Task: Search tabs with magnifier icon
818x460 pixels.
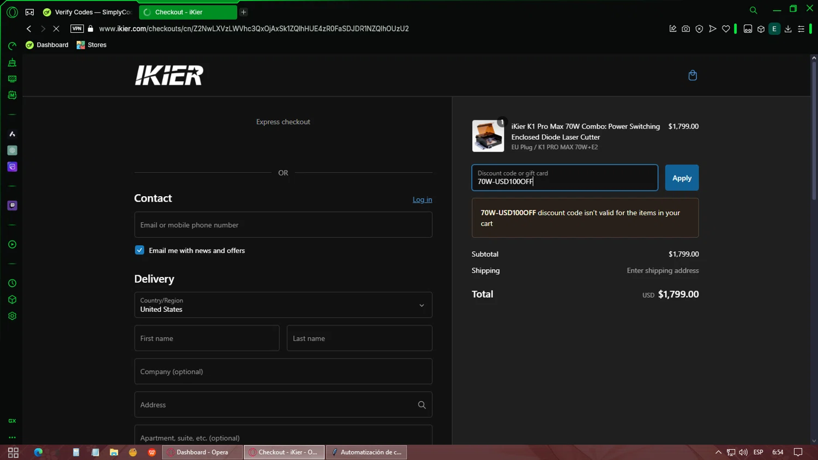Action: click(754, 10)
